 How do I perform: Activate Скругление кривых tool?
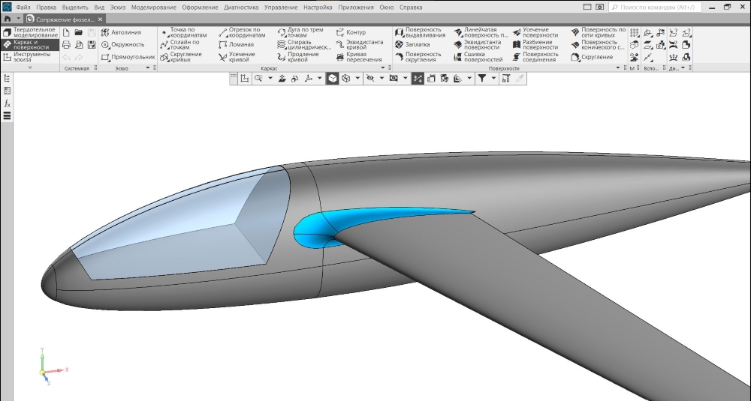click(181, 57)
